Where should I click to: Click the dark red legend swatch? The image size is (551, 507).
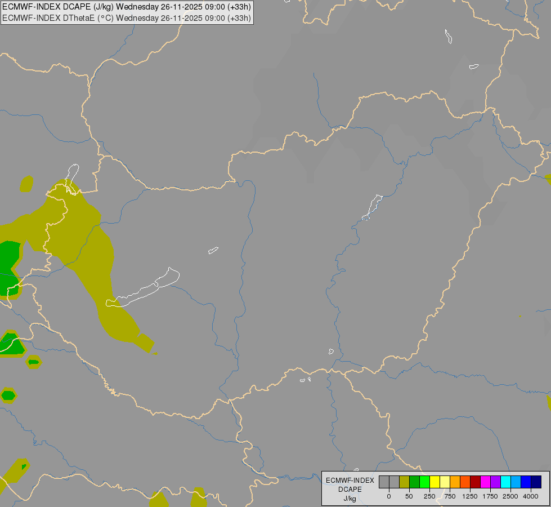point(476,482)
